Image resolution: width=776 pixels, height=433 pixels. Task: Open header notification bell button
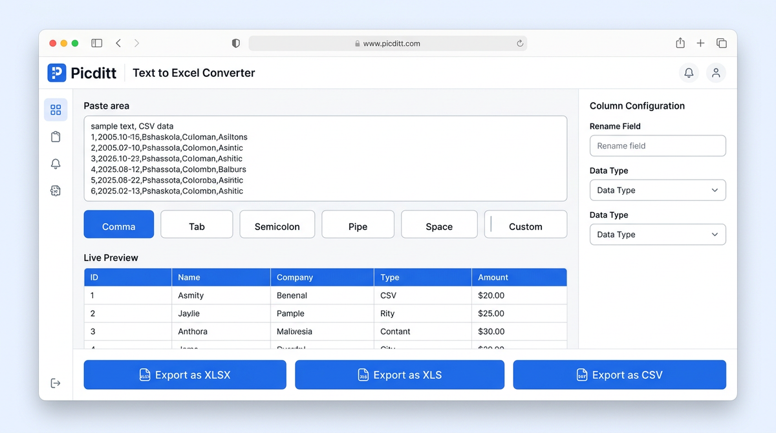click(689, 73)
